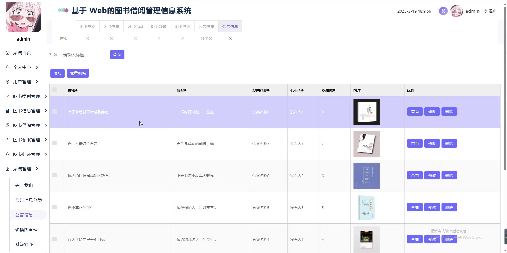
Task: Toggle the select-all checkbox in table header
Action: point(54,90)
